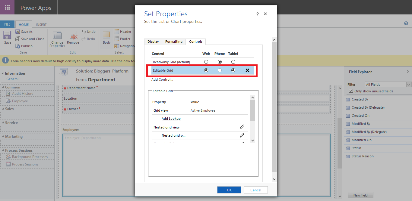Click the Header icon in the Select group
The image size is (412, 201).
(x=124, y=31)
